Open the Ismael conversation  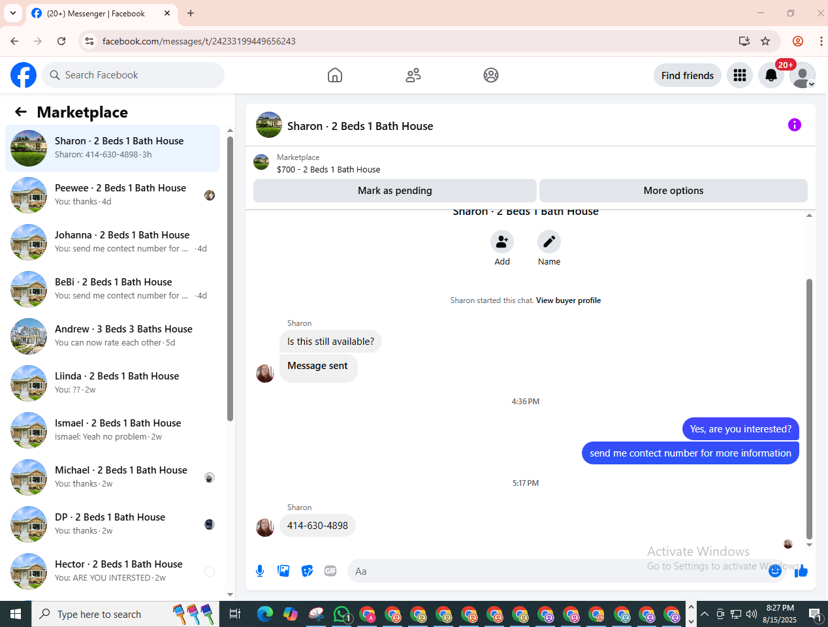[112, 430]
